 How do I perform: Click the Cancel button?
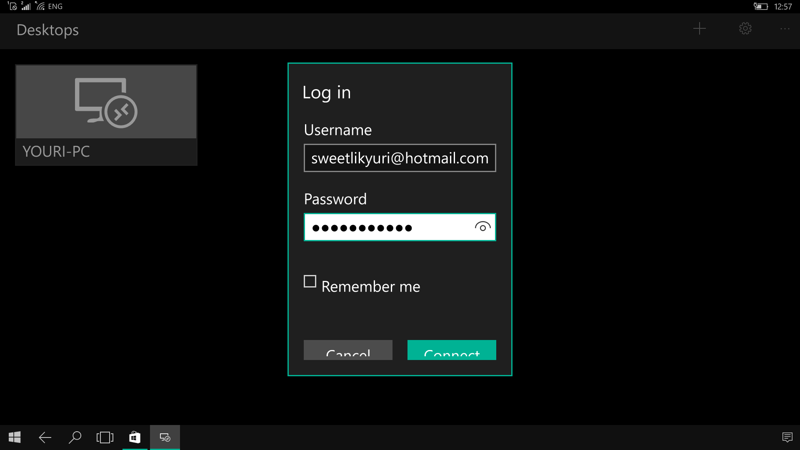tap(348, 352)
